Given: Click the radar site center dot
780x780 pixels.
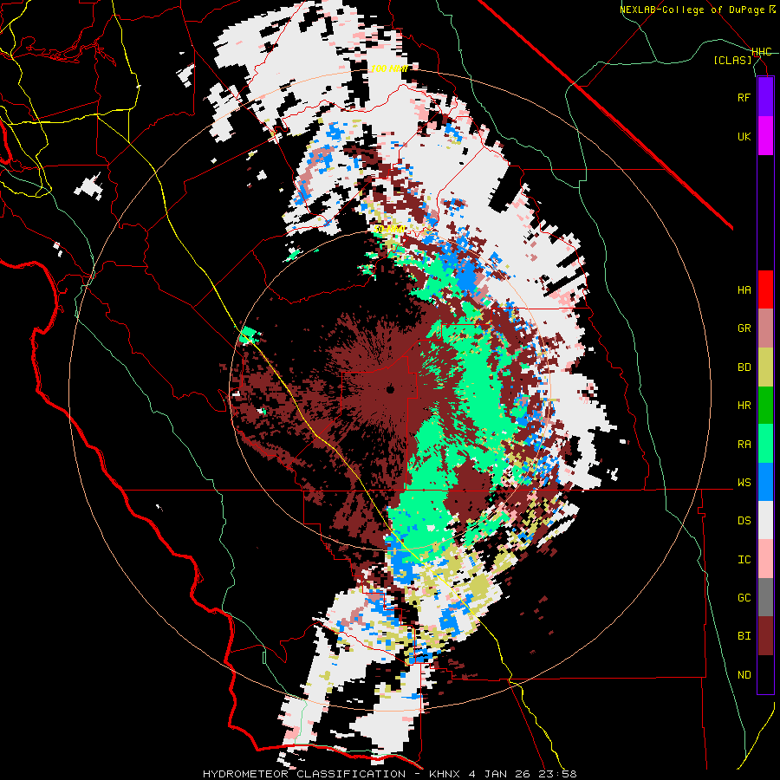Looking at the screenshot, I should (390, 389).
